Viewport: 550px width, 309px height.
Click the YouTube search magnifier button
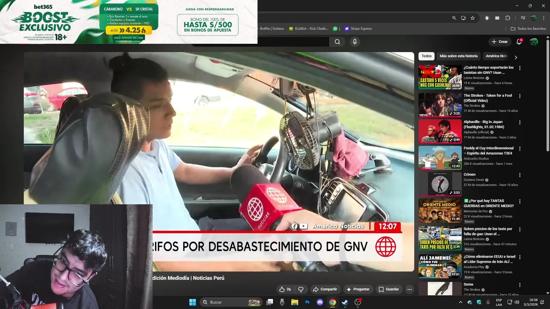click(x=337, y=42)
